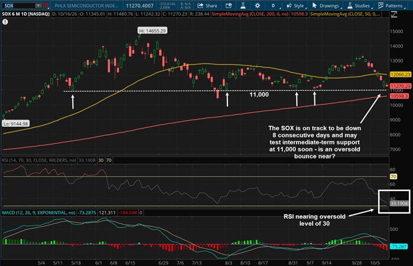This screenshot has height=266, width=413.
Task: Click the MACD (12, 26, 9, EXPONENTIAL, no) label
Action: [38, 212]
